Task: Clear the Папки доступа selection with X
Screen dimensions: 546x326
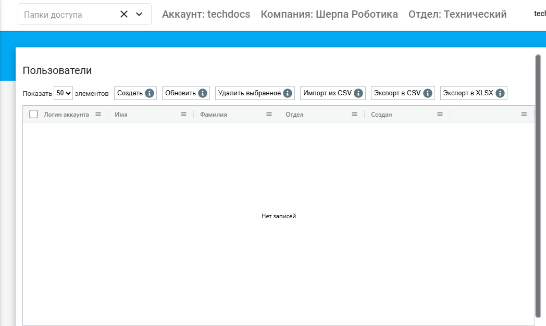Action: point(124,15)
